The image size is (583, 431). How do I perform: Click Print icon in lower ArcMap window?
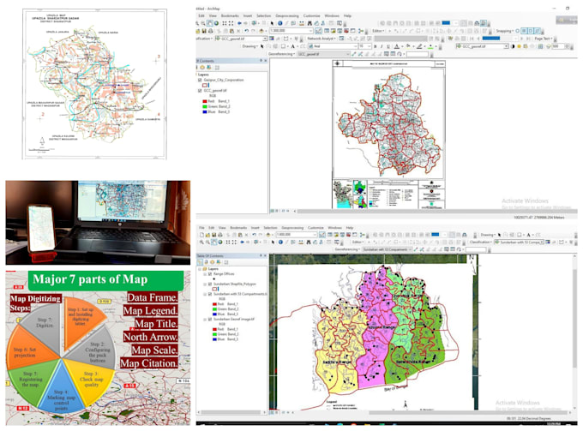coord(220,235)
